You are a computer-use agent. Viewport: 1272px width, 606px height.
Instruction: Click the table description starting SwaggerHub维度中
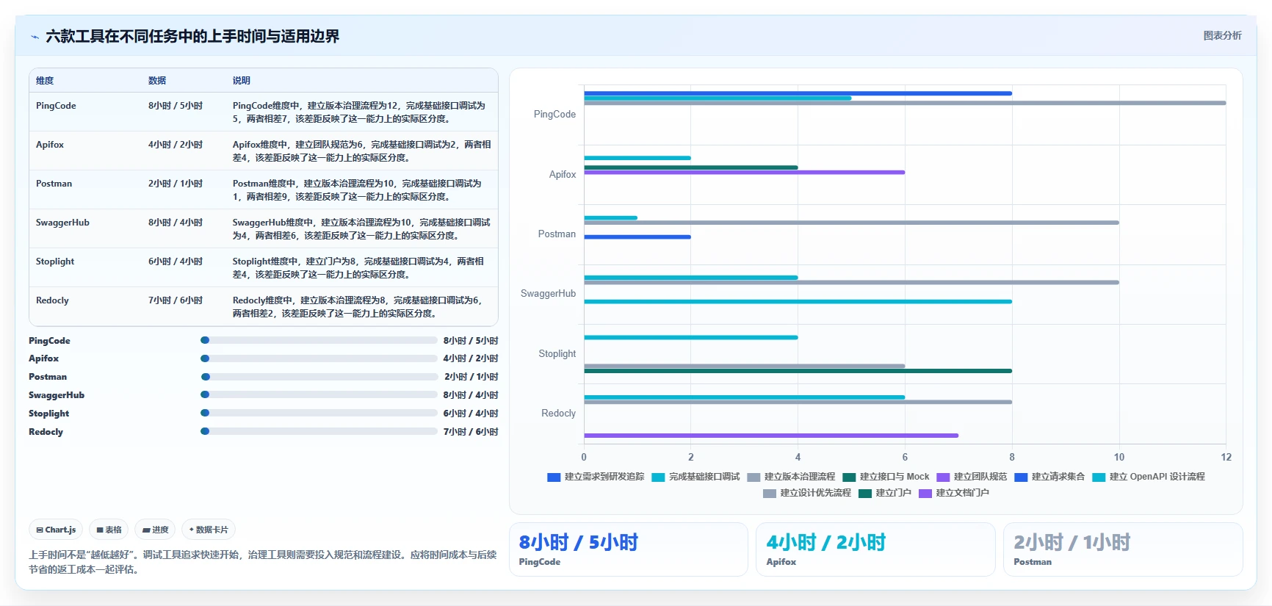click(x=361, y=229)
